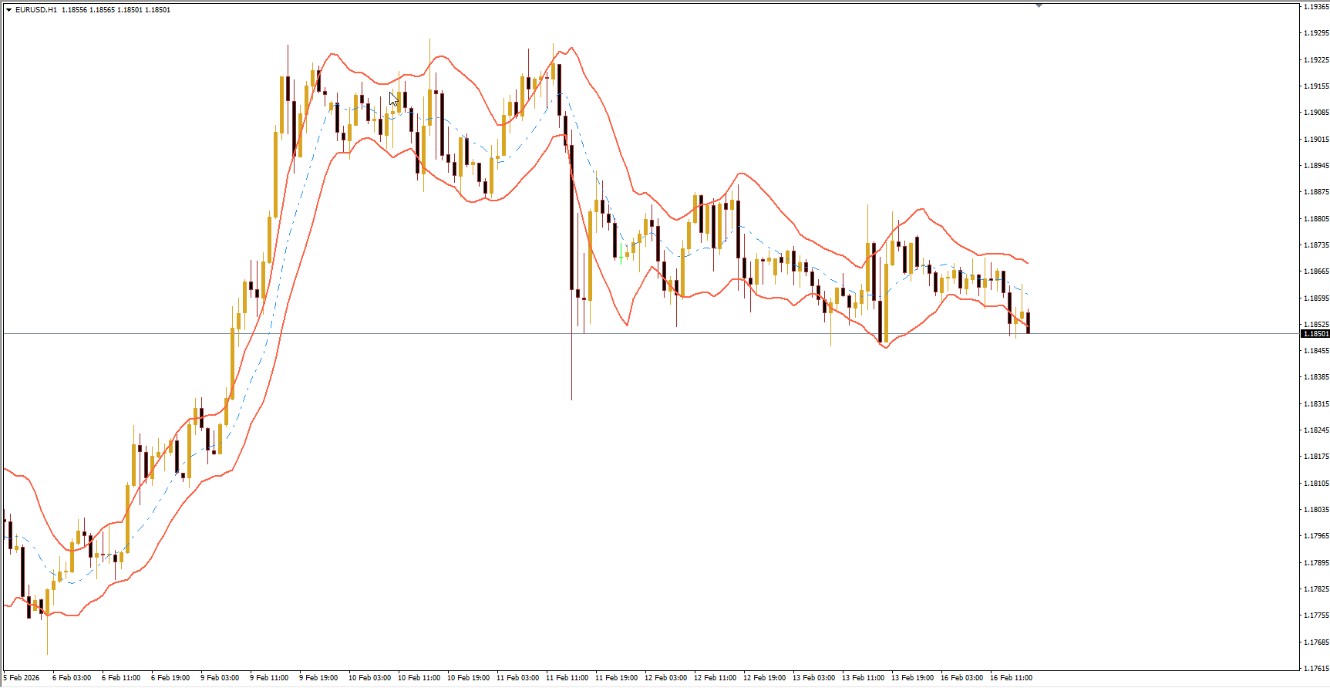The height and width of the screenshot is (688, 1330).
Task: Click the 1.19225 price scale label
Action: pyautogui.click(x=1315, y=60)
